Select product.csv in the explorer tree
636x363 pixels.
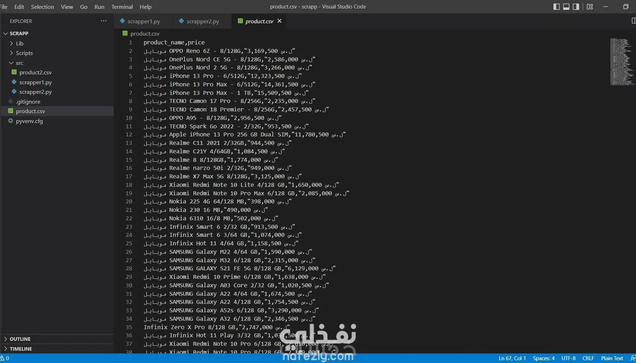(x=30, y=111)
